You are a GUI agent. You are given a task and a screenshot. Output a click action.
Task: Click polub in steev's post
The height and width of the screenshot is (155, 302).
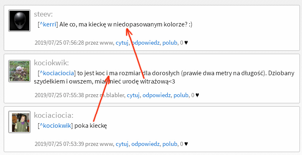point(170,43)
